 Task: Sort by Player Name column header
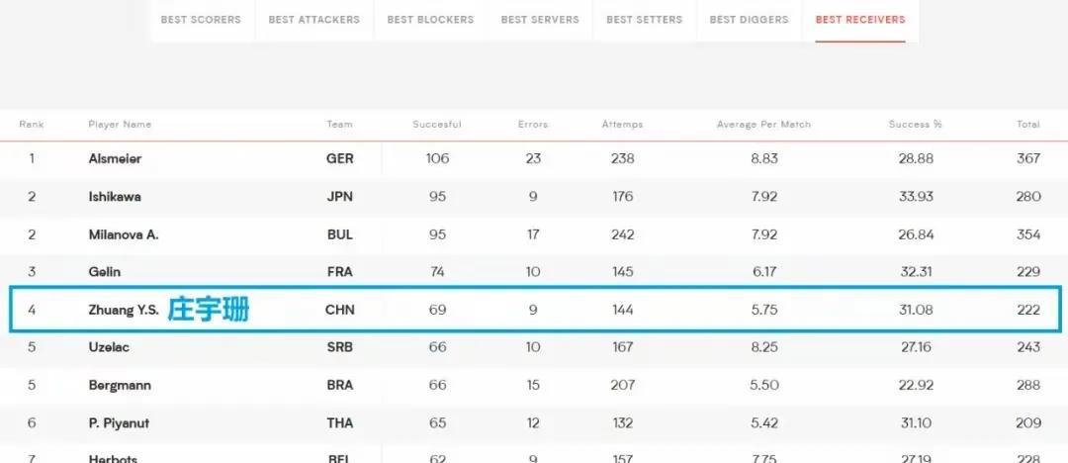click(x=120, y=124)
